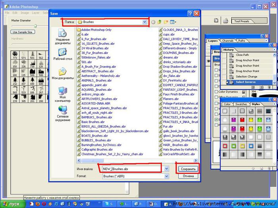
Task: Select the Adobe Photoshop Only folder
Action: tap(95, 30)
